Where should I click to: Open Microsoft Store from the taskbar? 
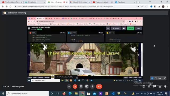pyautogui.click(x=88, y=94)
